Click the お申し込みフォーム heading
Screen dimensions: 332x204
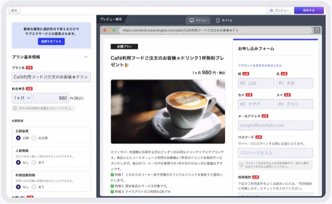point(256,49)
